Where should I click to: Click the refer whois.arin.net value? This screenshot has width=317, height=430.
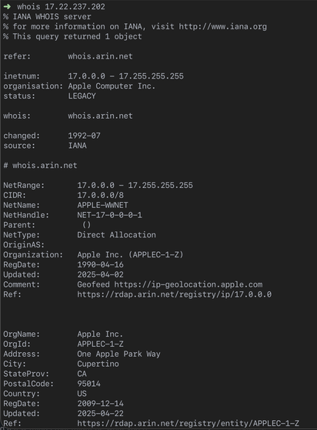(100, 56)
